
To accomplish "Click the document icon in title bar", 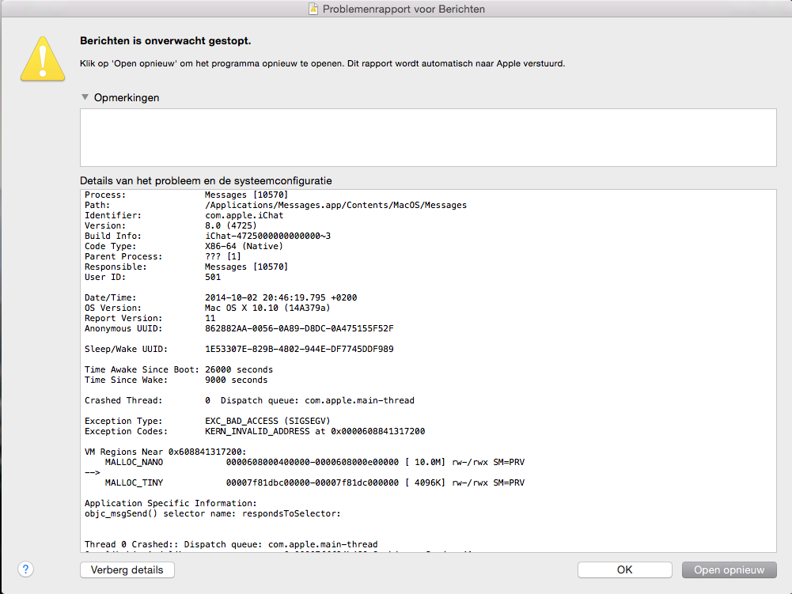I will click(313, 9).
